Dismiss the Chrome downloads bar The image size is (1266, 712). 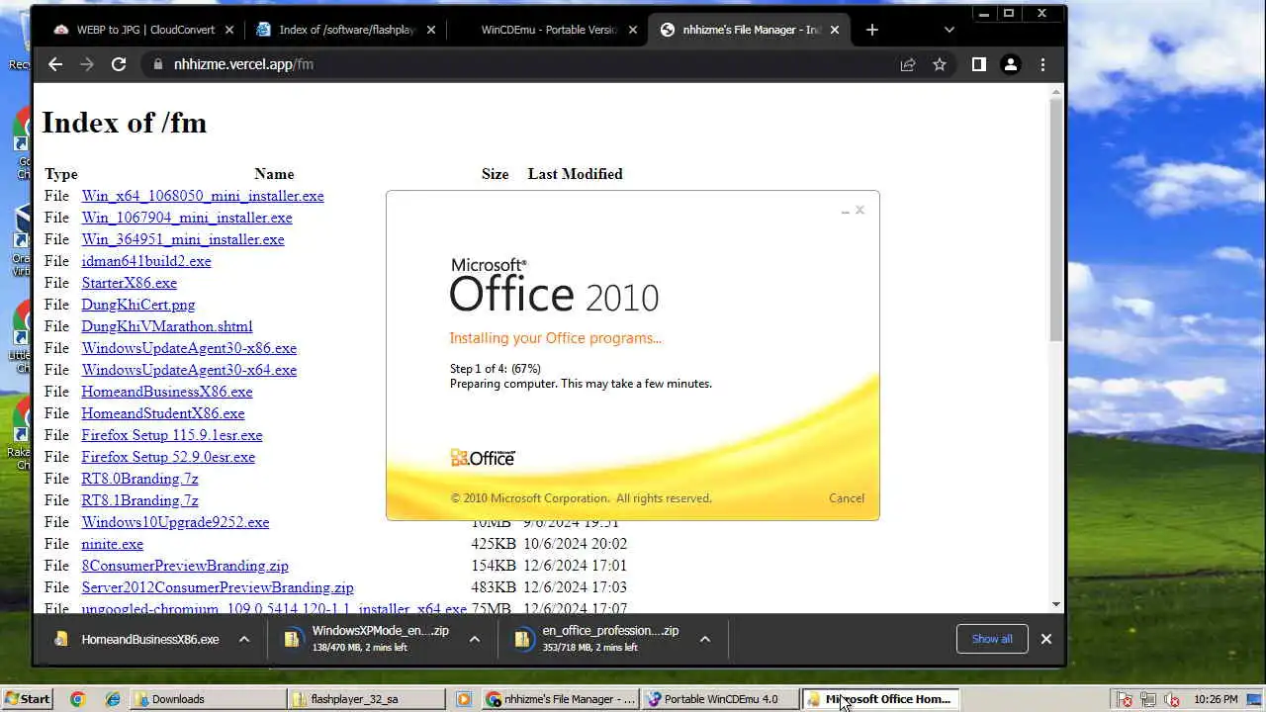point(1045,639)
